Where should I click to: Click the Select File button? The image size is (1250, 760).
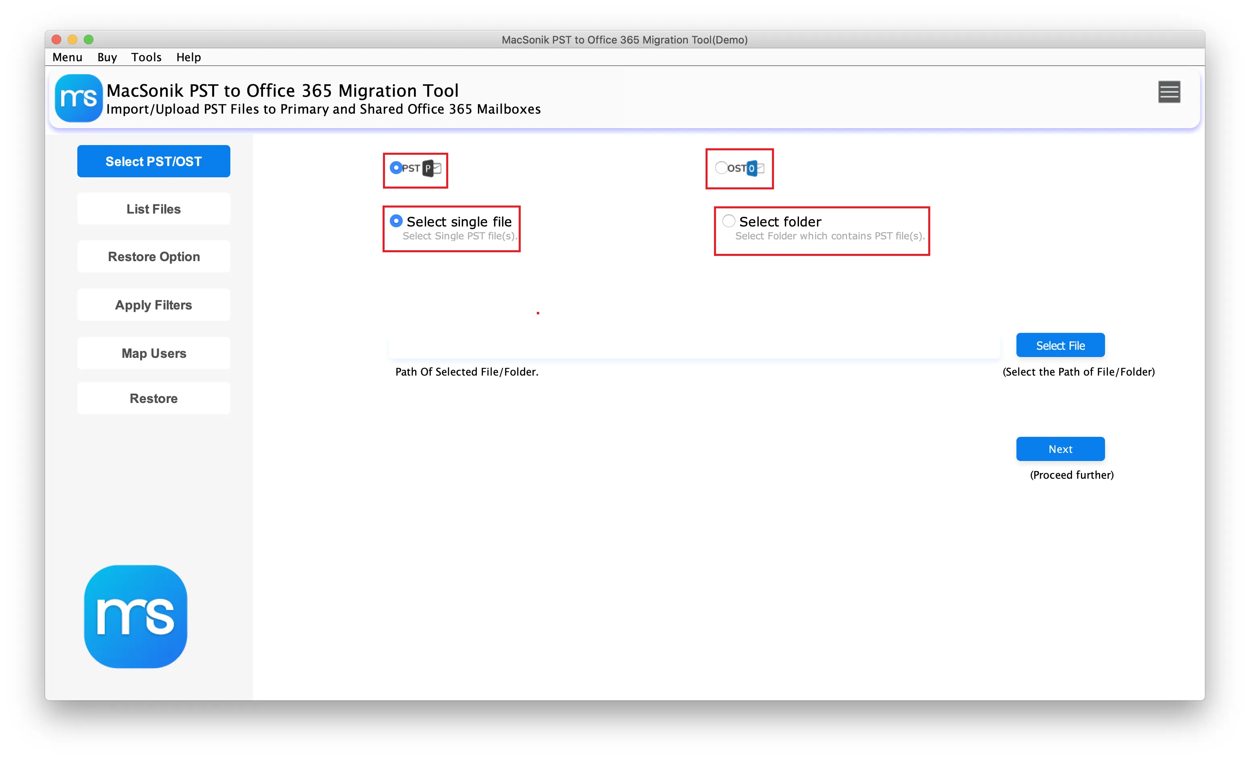[x=1060, y=345]
